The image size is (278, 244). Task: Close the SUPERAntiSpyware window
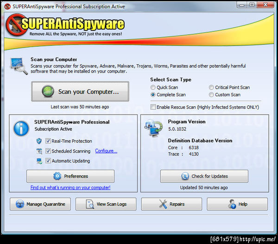click(265, 5)
